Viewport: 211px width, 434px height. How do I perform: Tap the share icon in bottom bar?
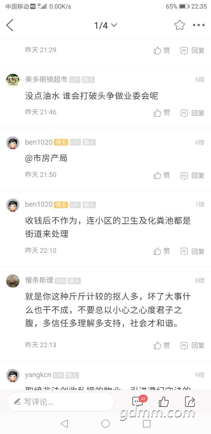190,402
